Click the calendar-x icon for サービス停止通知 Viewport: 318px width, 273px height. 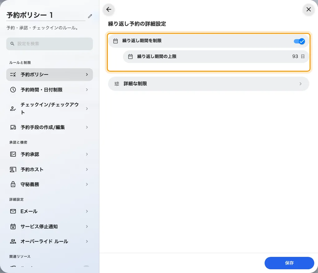tap(13, 226)
